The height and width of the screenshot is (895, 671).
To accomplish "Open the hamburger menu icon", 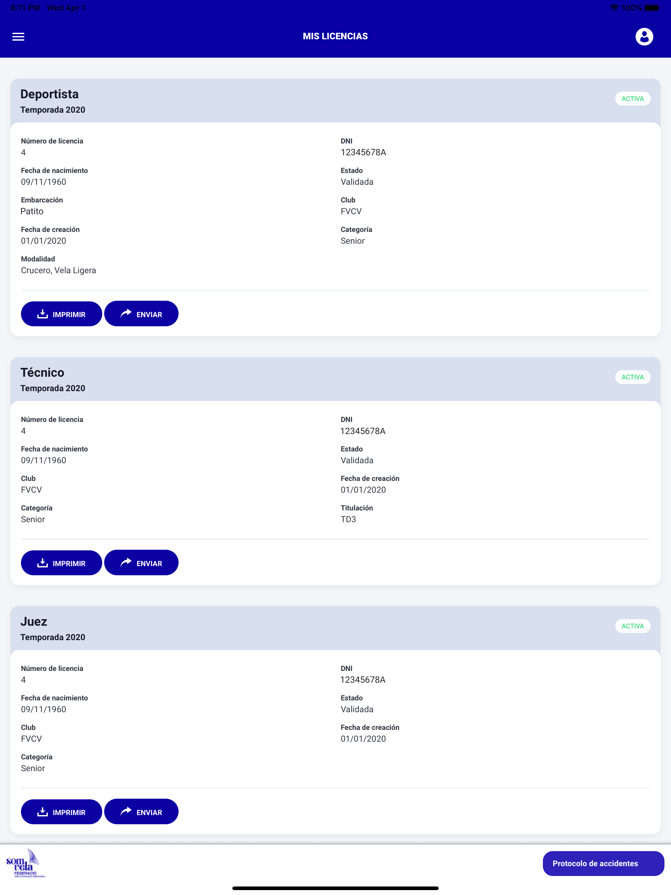I will (18, 37).
